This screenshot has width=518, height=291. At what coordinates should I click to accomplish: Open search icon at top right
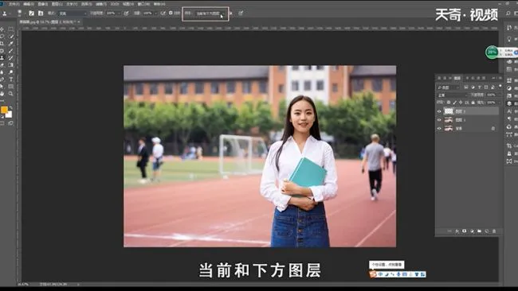click(x=508, y=14)
